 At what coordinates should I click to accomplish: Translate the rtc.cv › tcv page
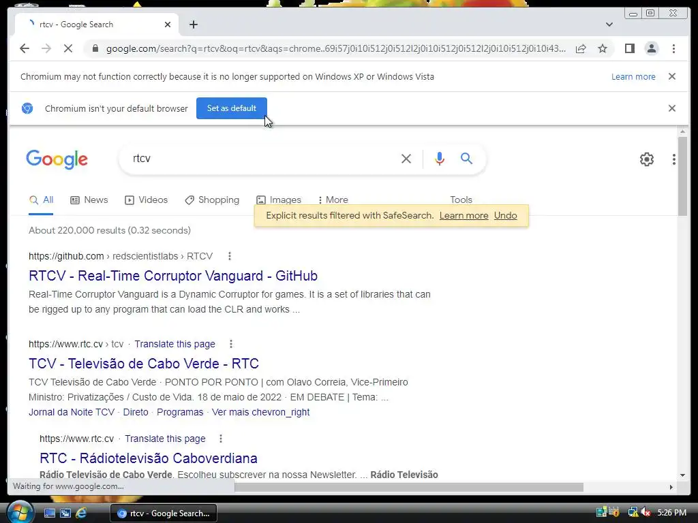[x=175, y=344]
